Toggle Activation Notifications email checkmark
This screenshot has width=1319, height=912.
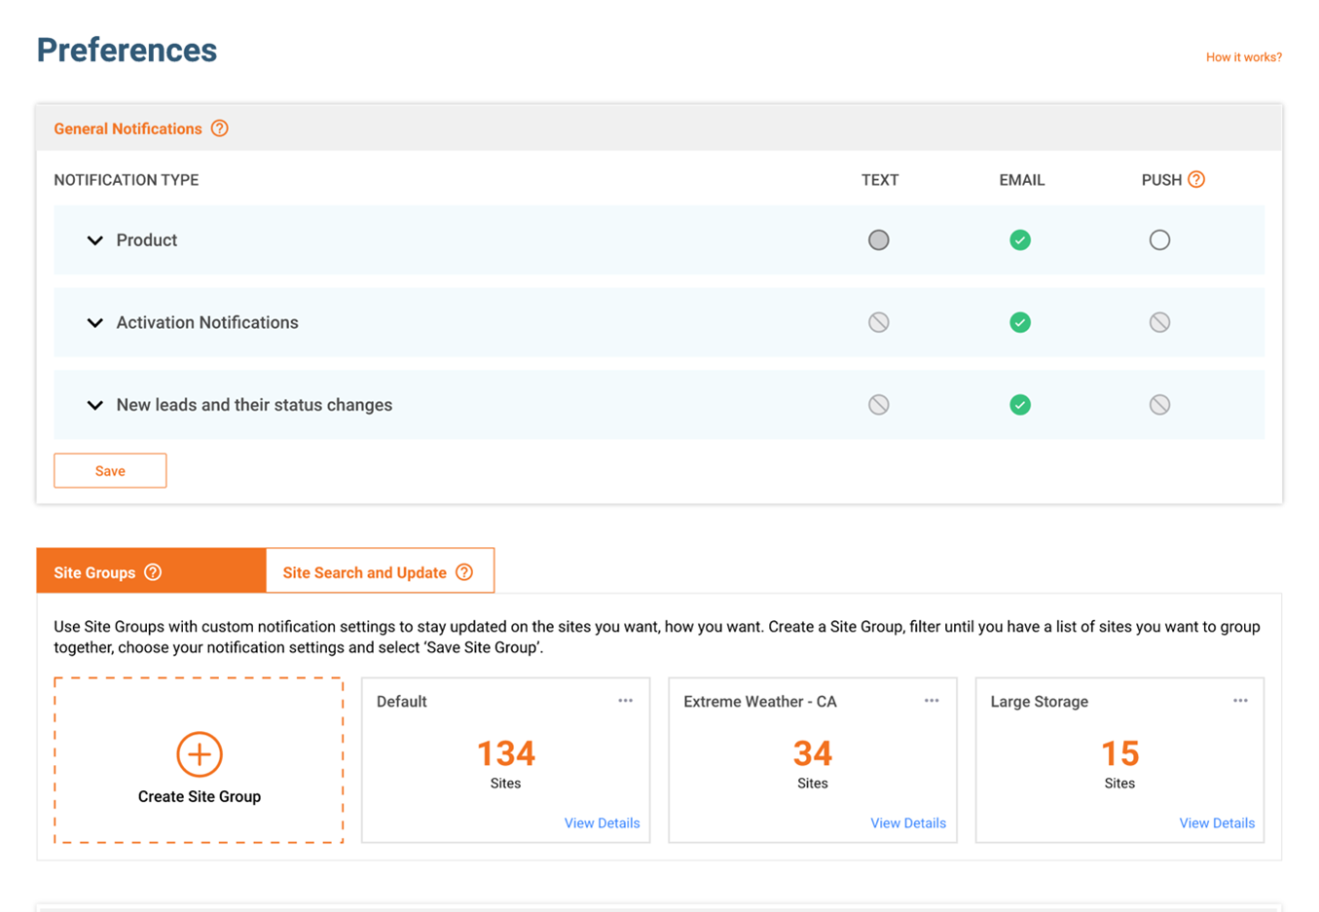coord(1020,322)
